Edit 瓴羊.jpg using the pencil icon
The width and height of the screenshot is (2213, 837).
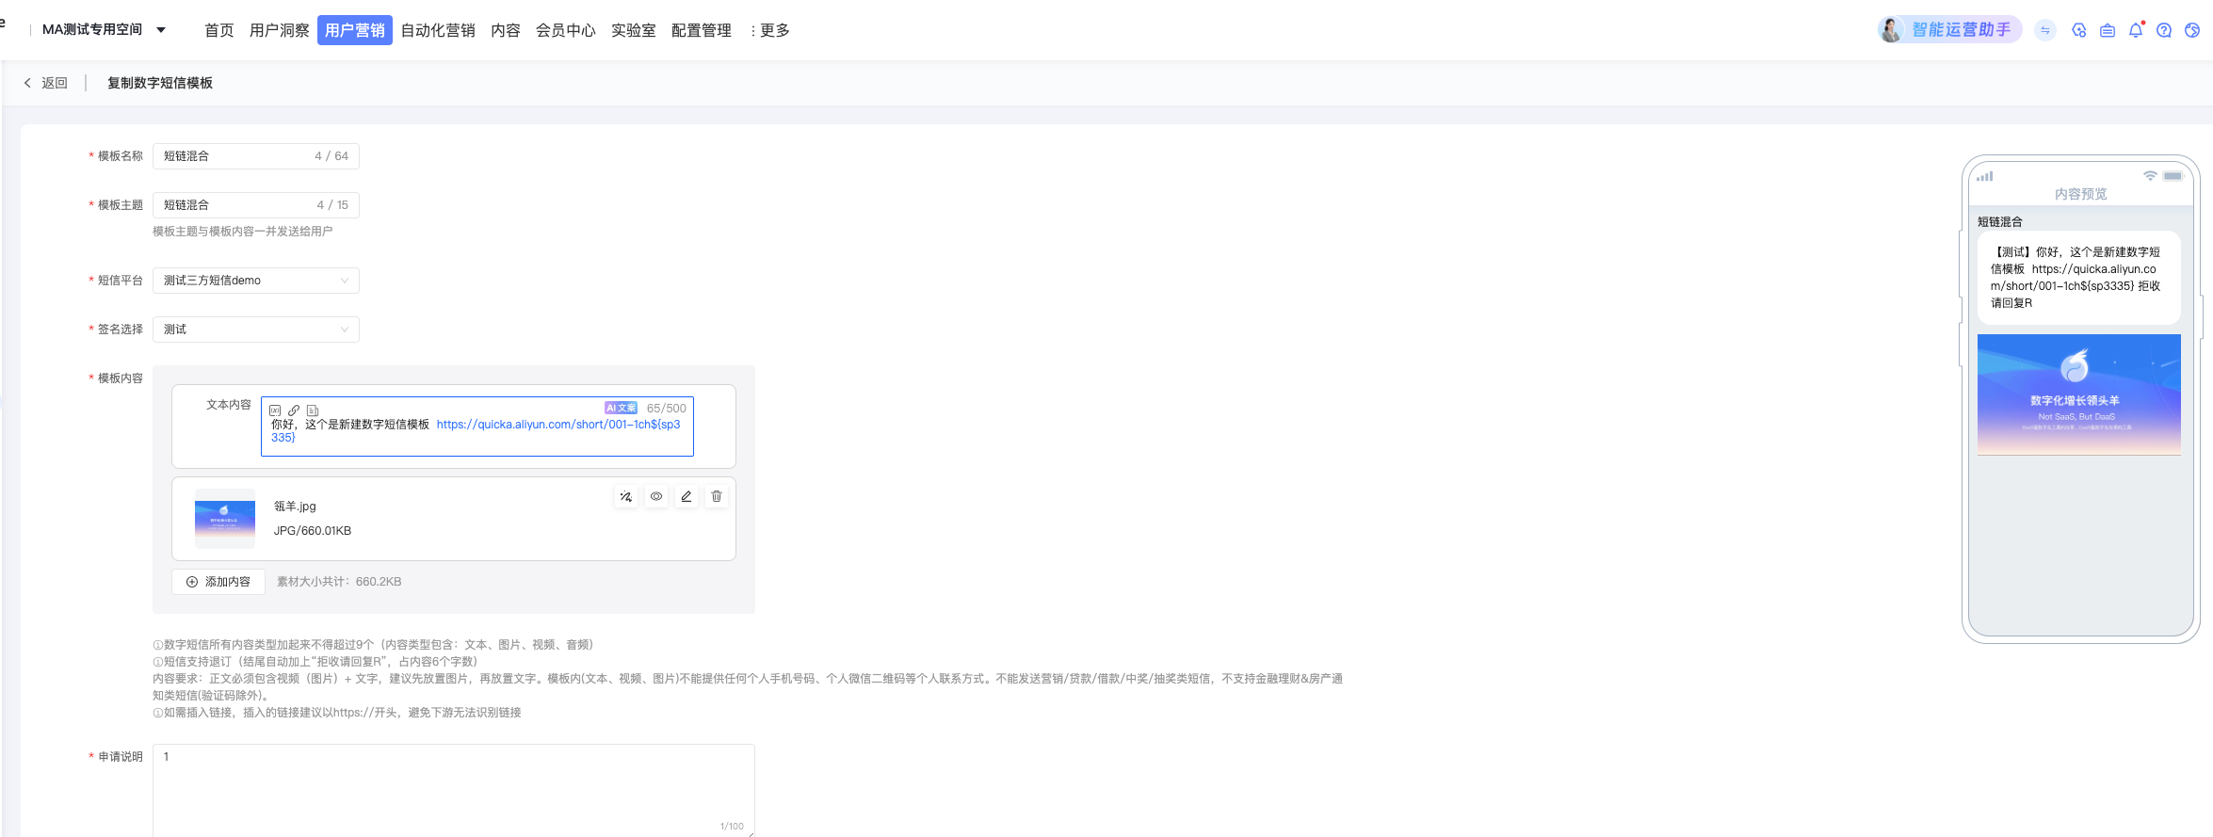687,496
